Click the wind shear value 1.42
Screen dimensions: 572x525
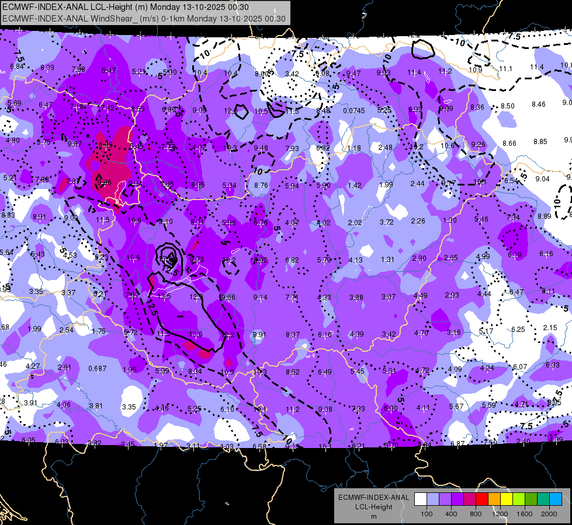pyautogui.click(x=355, y=185)
